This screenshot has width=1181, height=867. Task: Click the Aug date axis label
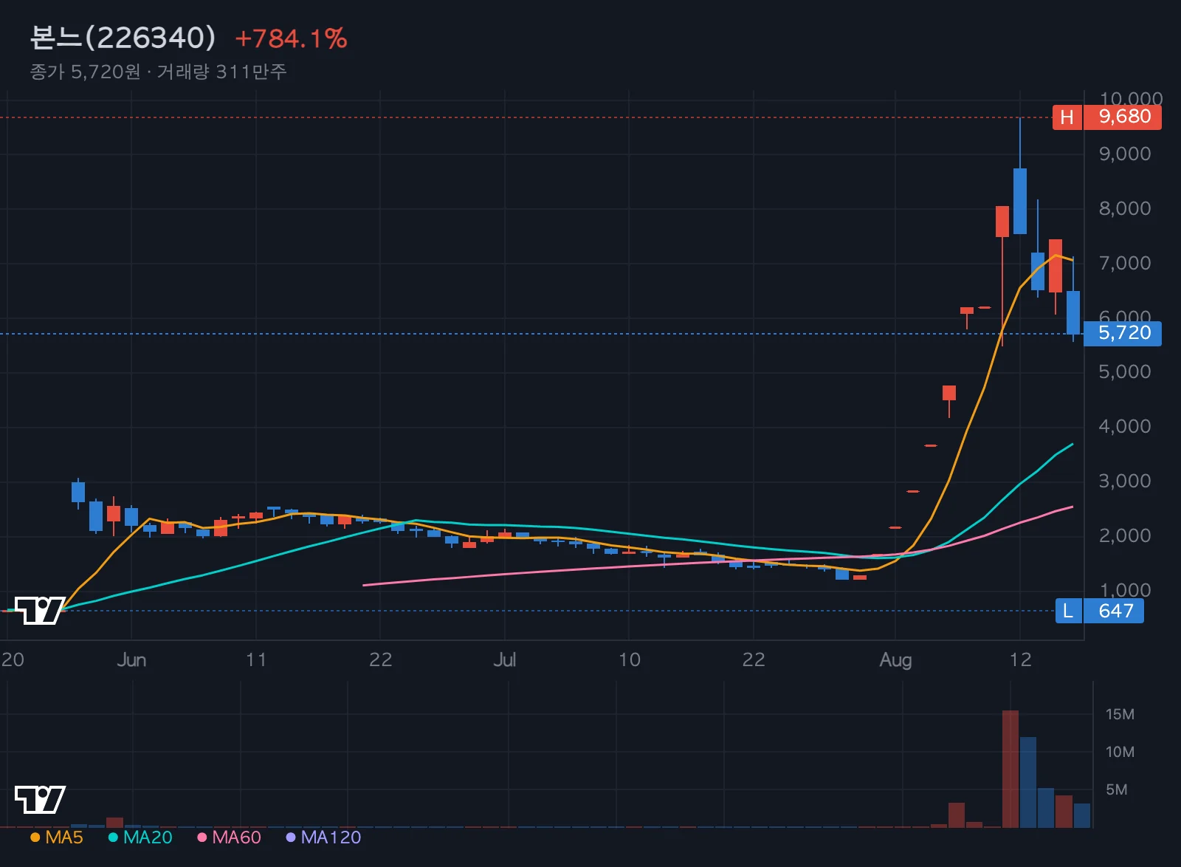pos(895,659)
